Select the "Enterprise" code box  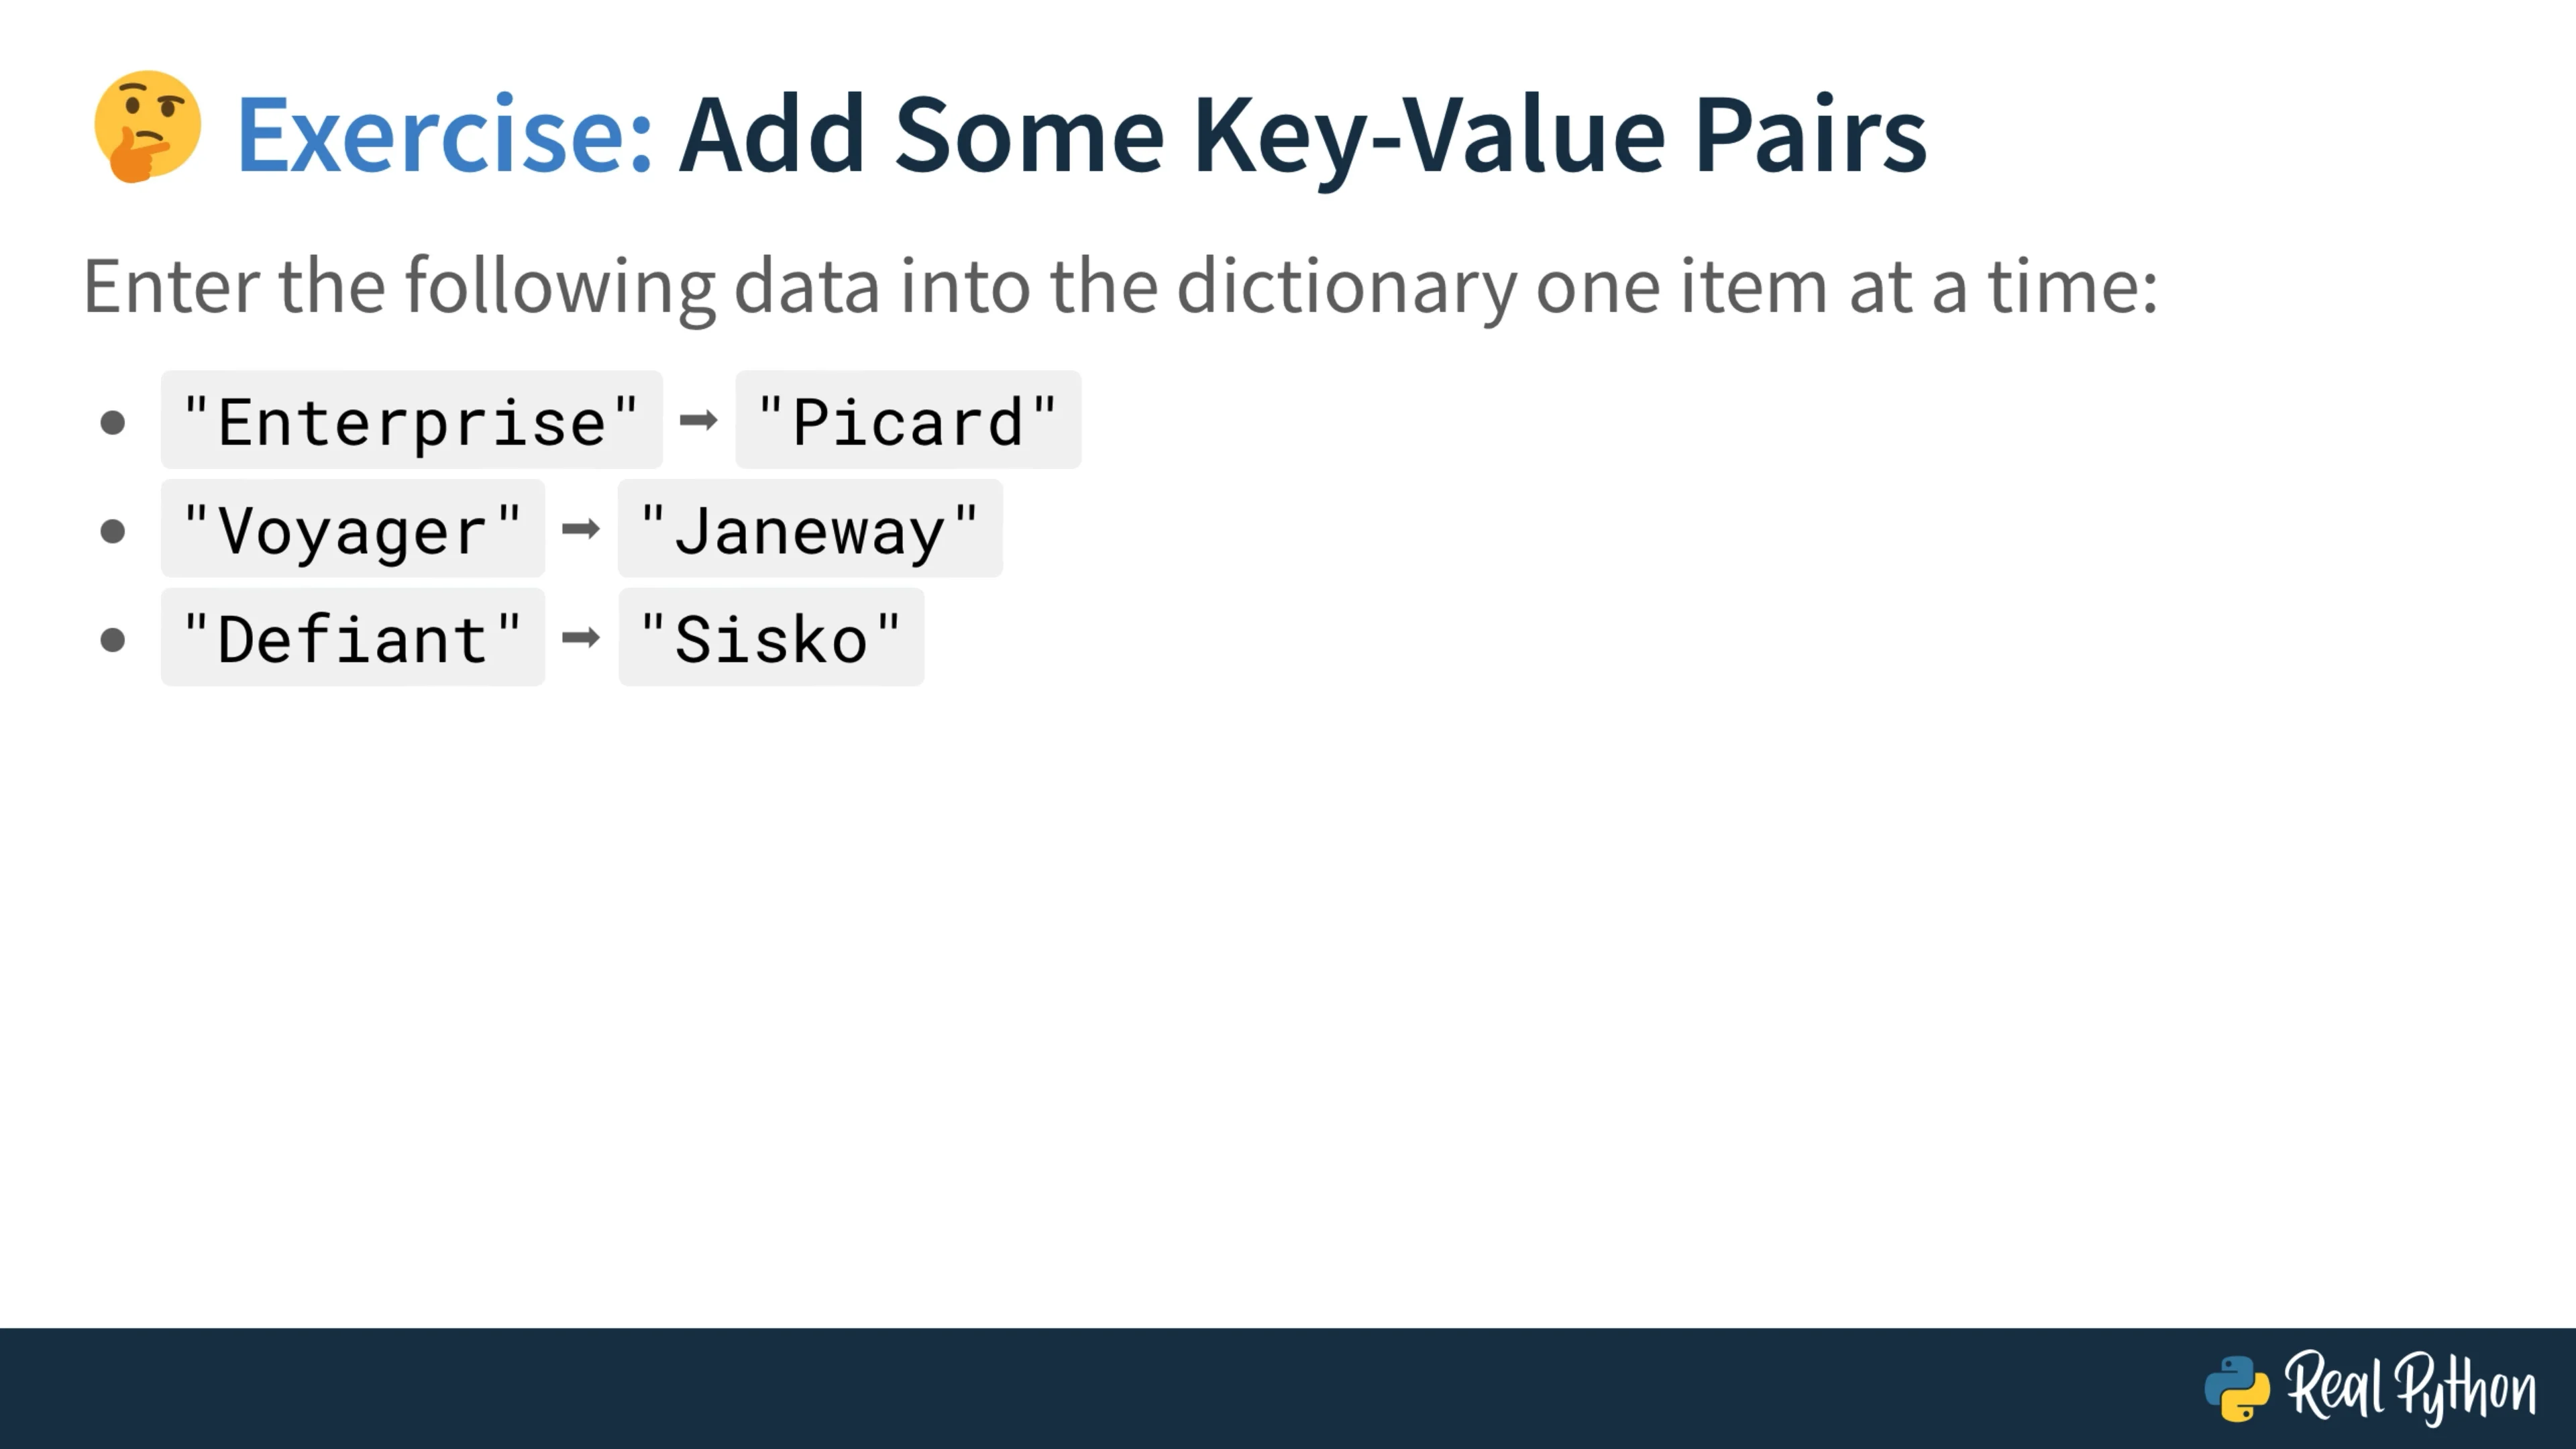point(411,421)
